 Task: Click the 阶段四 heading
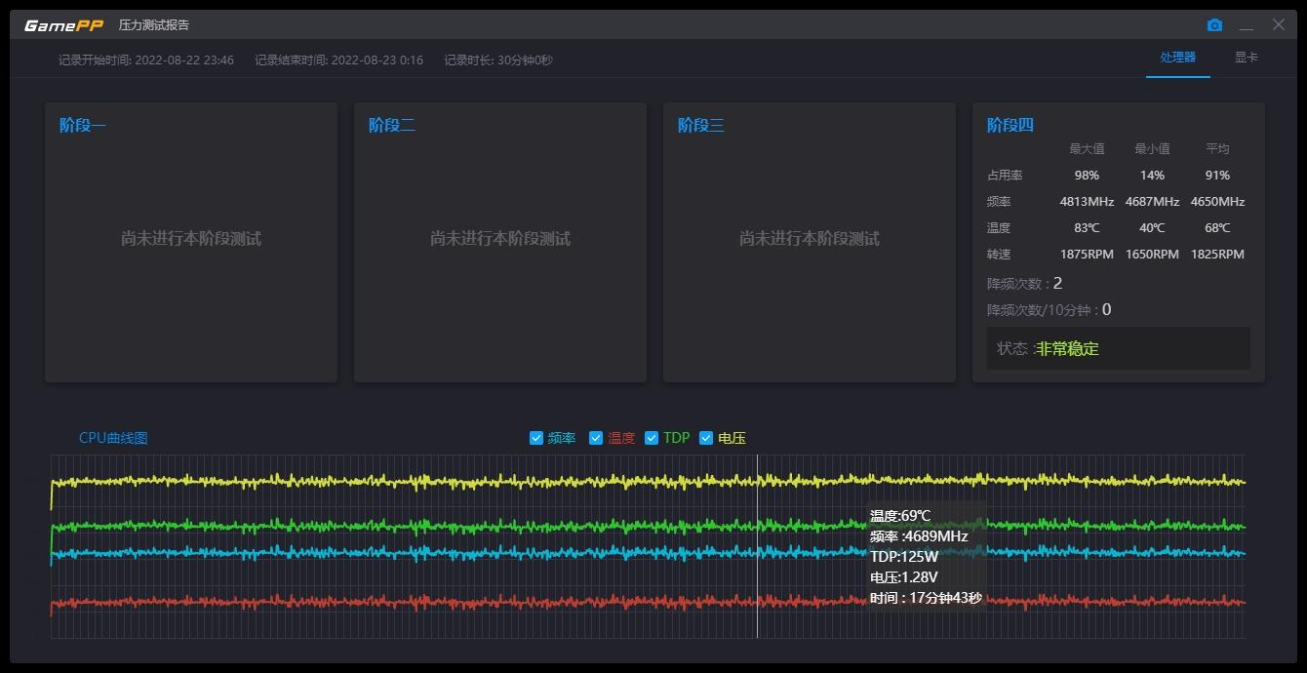coord(1010,125)
